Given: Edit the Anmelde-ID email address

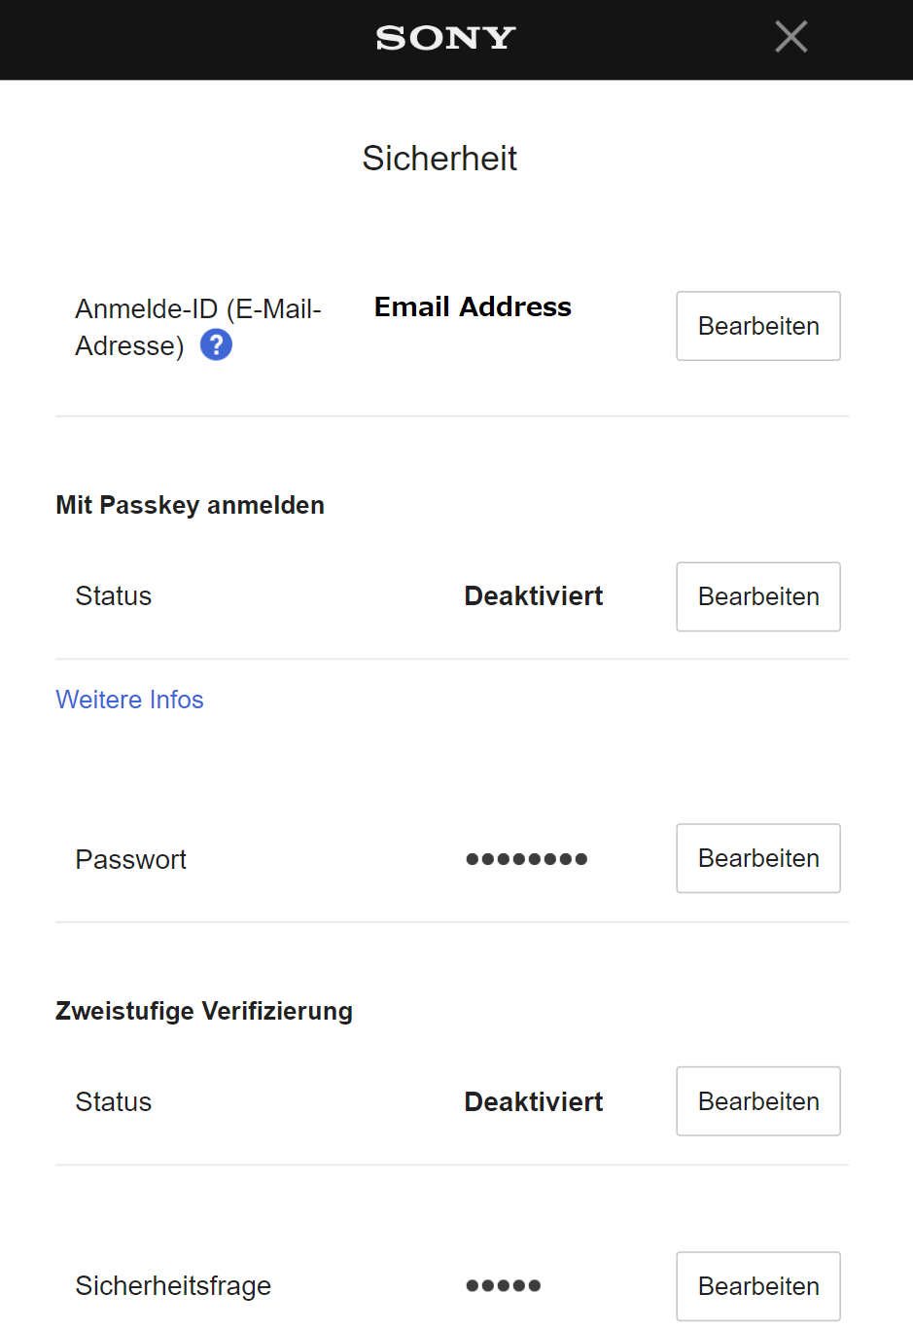Looking at the screenshot, I should pyautogui.click(x=757, y=326).
